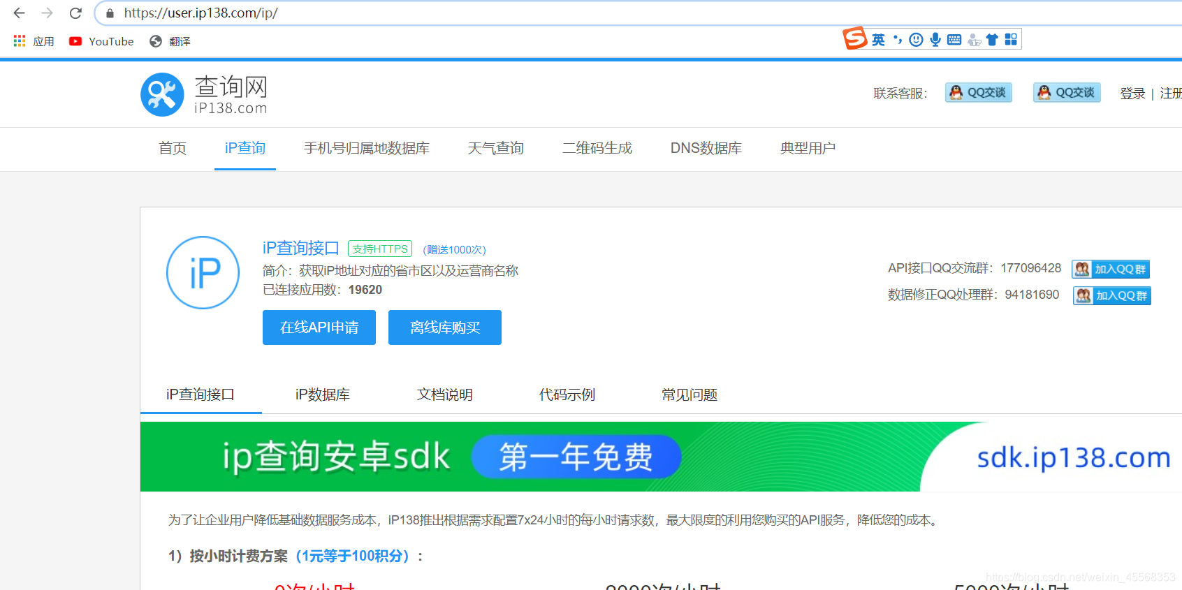Click the Sogou S logo icon
The width and height of the screenshot is (1182, 590).
point(855,38)
